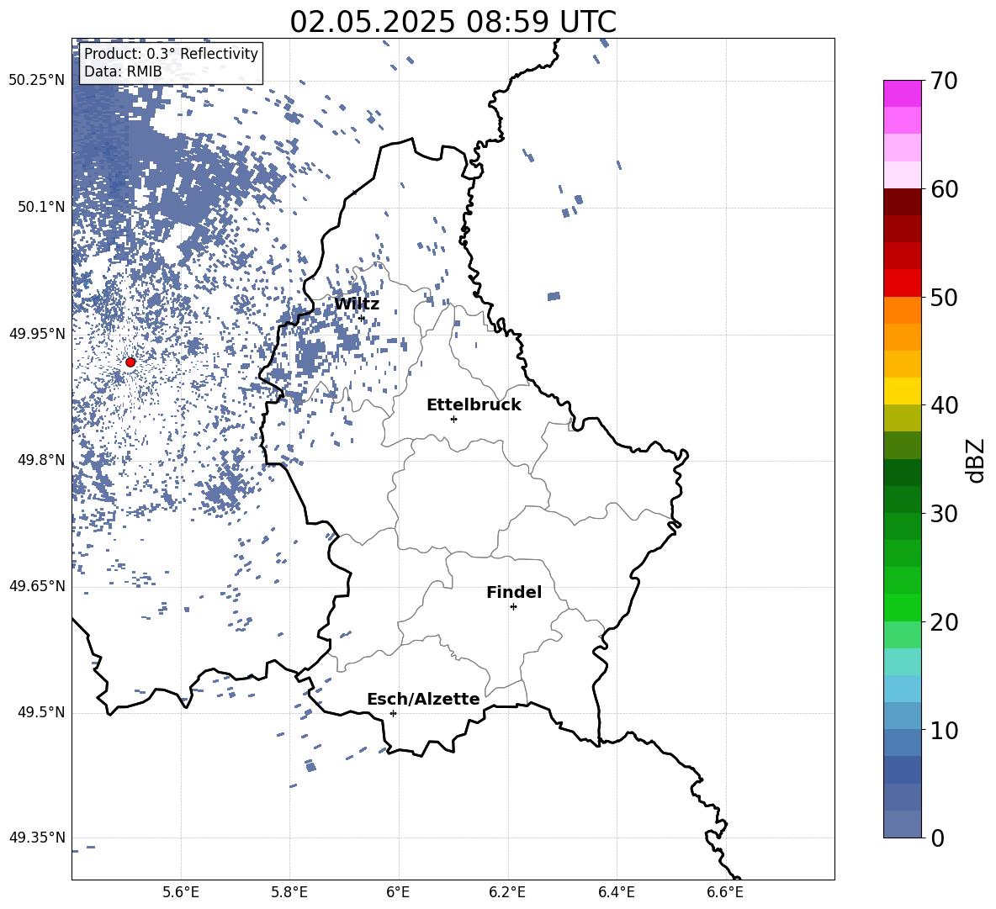Click the 49.5°N latitude label
The height and width of the screenshot is (909, 996).
(41, 712)
